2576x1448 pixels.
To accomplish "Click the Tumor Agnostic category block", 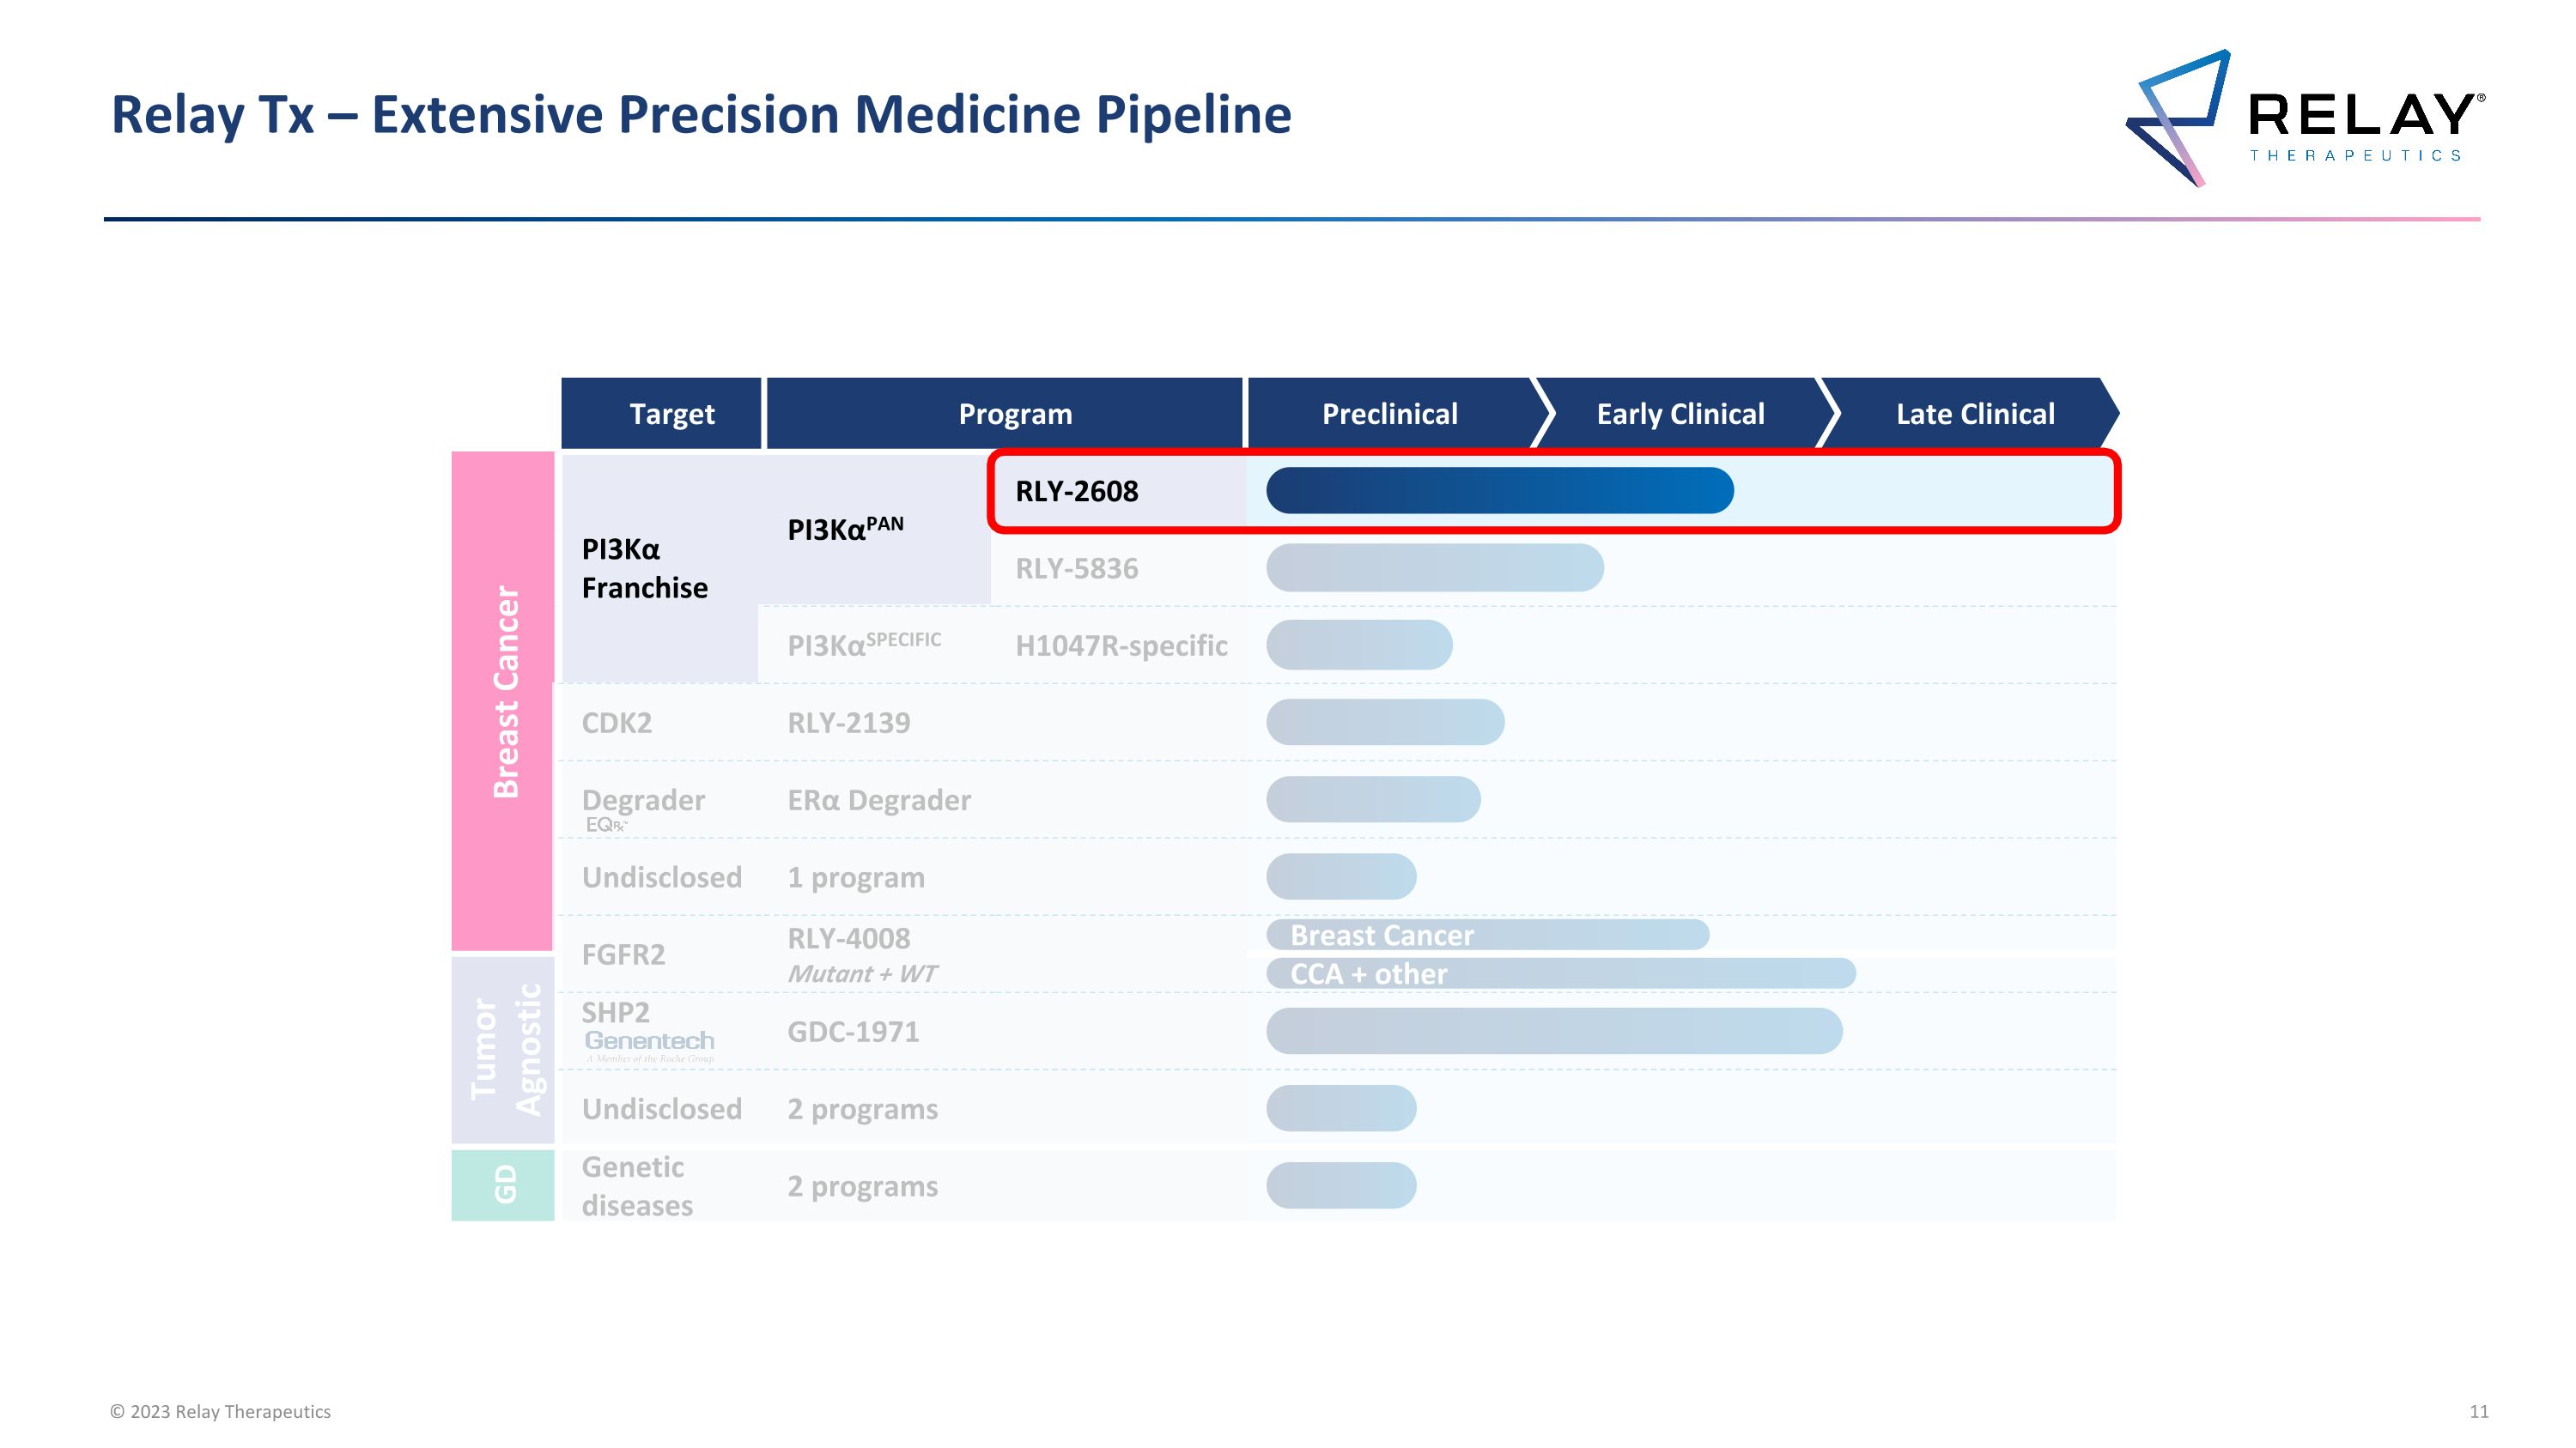I will click(503, 1049).
